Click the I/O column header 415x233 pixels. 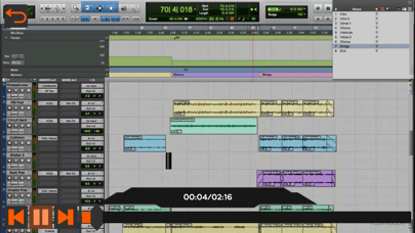pyautogui.click(x=92, y=80)
